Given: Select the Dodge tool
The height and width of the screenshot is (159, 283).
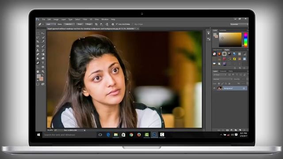Looking at the screenshot, I should [43, 58].
